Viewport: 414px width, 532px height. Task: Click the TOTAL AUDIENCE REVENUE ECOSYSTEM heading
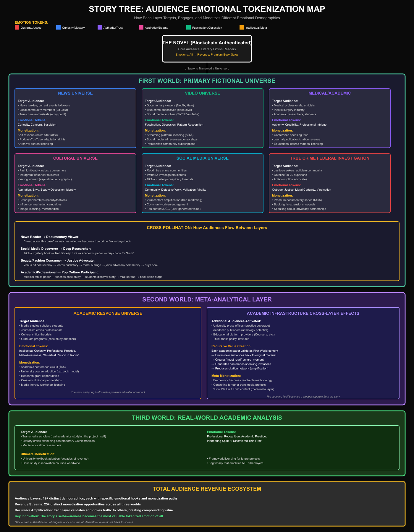(x=207, y=489)
